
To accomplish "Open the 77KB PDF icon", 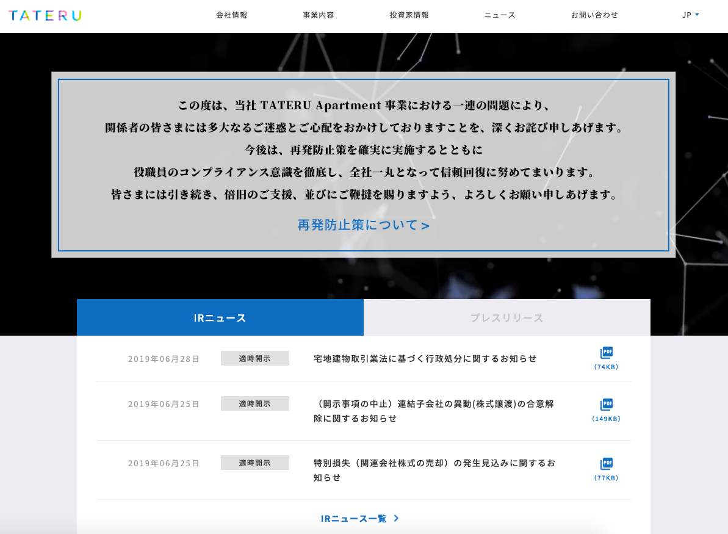I will click(x=607, y=464).
